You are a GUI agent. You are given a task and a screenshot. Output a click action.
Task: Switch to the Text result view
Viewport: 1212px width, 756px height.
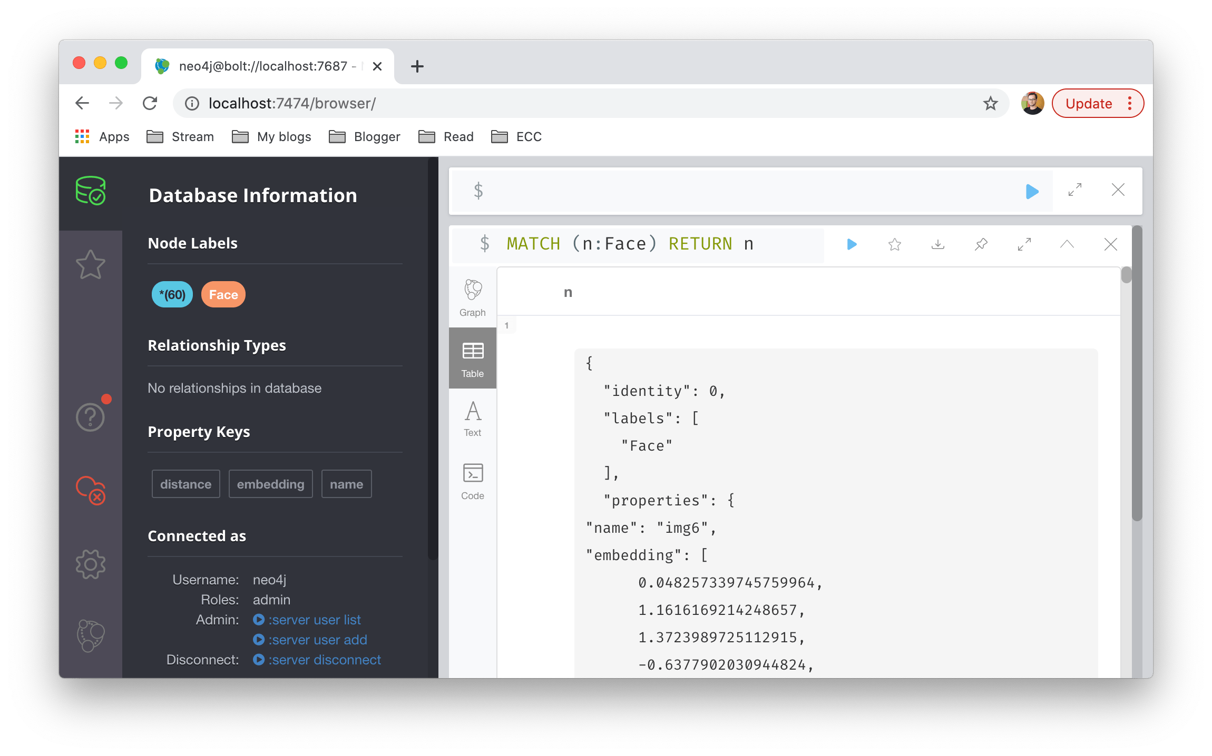pyautogui.click(x=473, y=419)
